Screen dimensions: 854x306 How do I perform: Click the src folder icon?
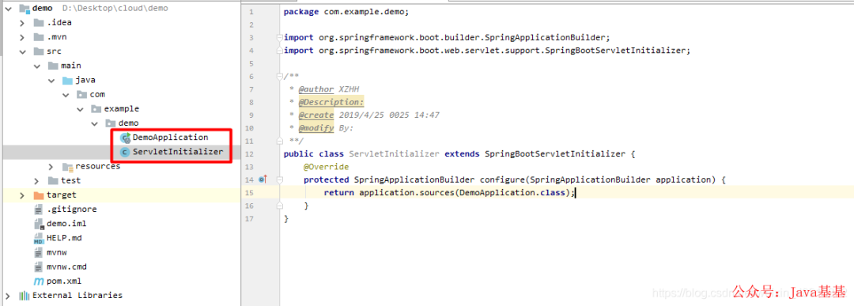(x=38, y=51)
